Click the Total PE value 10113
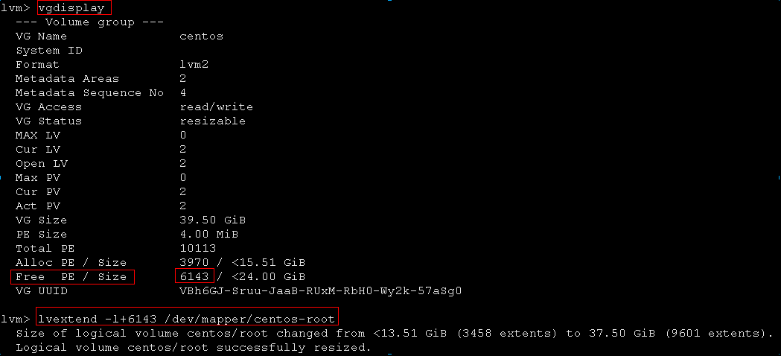This screenshot has height=356, width=781. pyautogui.click(x=198, y=248)
